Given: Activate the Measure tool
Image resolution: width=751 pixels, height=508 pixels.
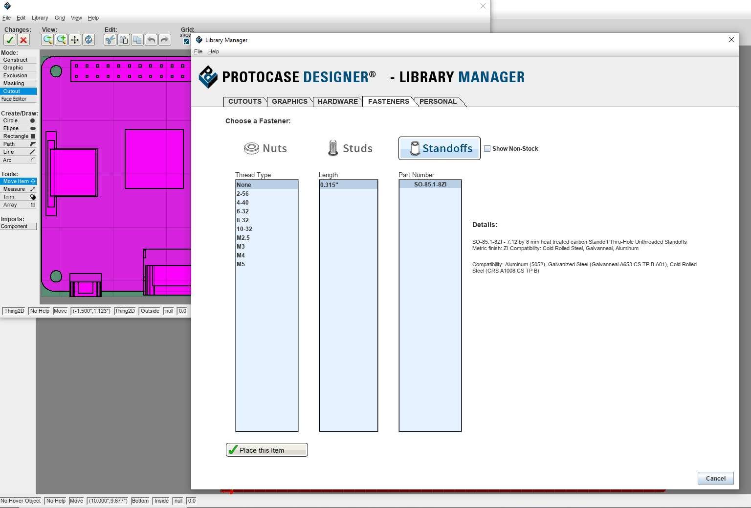Looking at the screenshot, I should pyautogui.click(x=19, y=189).
